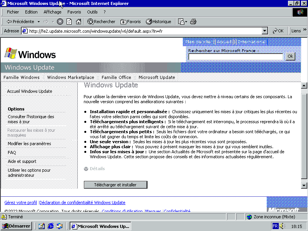Open the mail icon dropdown arrow
The width and height of the screenshot is (308, 231).
[186, 22]
